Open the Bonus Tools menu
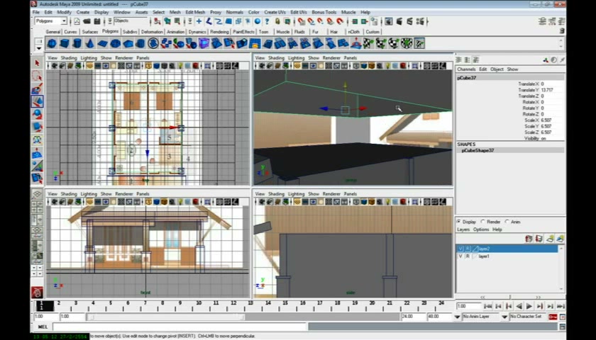This screenshot has width=596, height=340. point(324,12)
